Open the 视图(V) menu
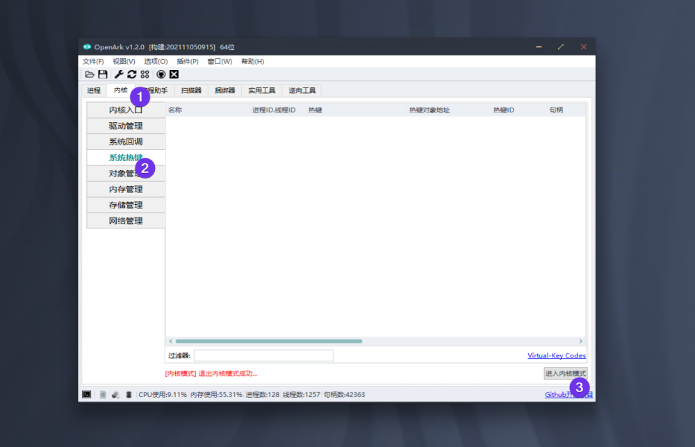The width and height of the screenshot is (695, 447). [x=124, y=62]
